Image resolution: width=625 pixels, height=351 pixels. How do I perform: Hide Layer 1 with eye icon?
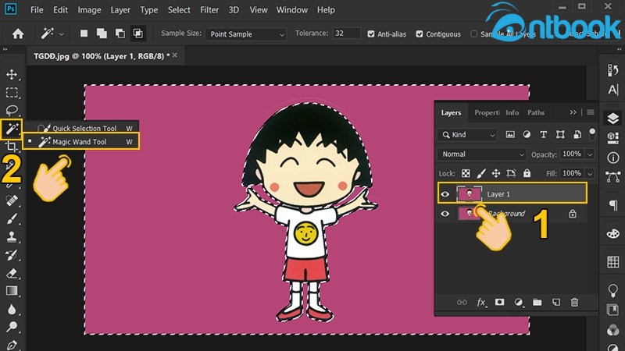click(x=445, y=194)
